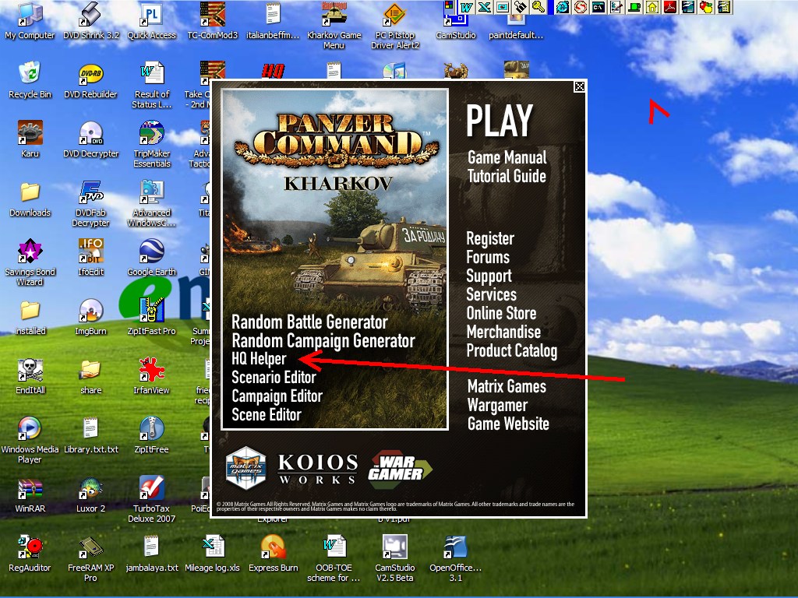Launch Random Campaign Generator
The width and height of the screenshot is (798, 598).
tap(323, 341)
